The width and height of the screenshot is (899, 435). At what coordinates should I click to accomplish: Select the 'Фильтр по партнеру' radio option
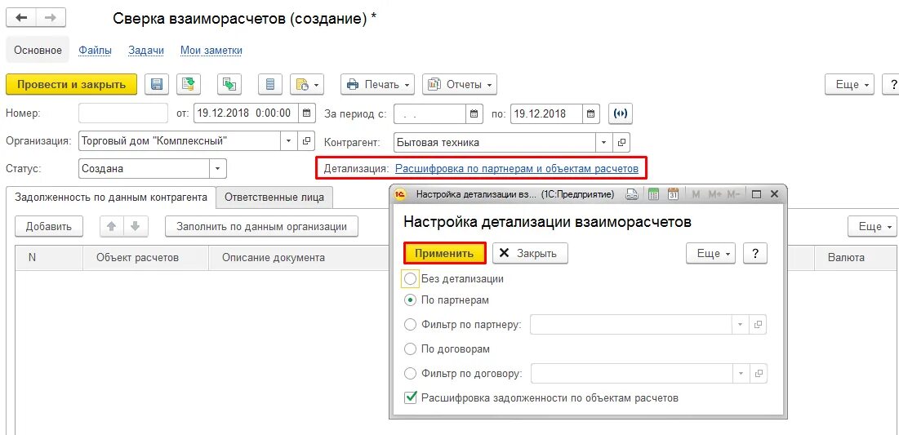(410, 324)
